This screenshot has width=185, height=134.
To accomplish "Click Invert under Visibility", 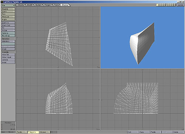I will (8, 62).
